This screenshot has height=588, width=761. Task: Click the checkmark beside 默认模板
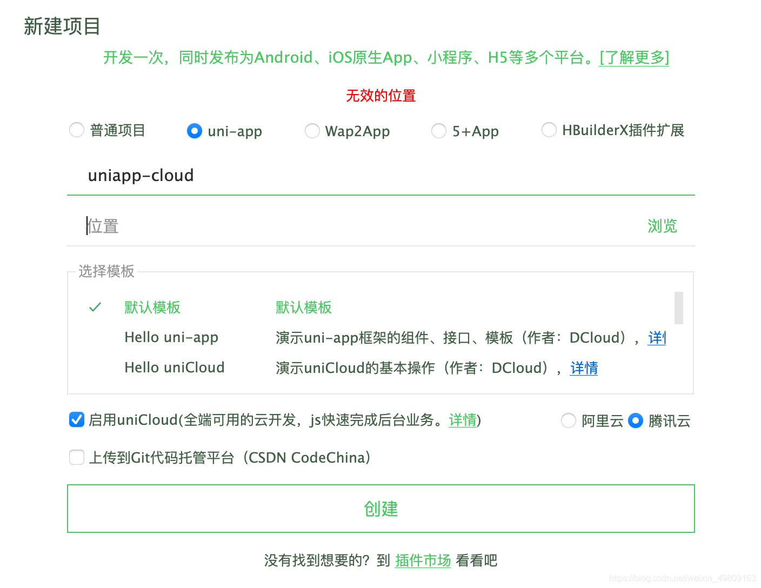(95, 308)
